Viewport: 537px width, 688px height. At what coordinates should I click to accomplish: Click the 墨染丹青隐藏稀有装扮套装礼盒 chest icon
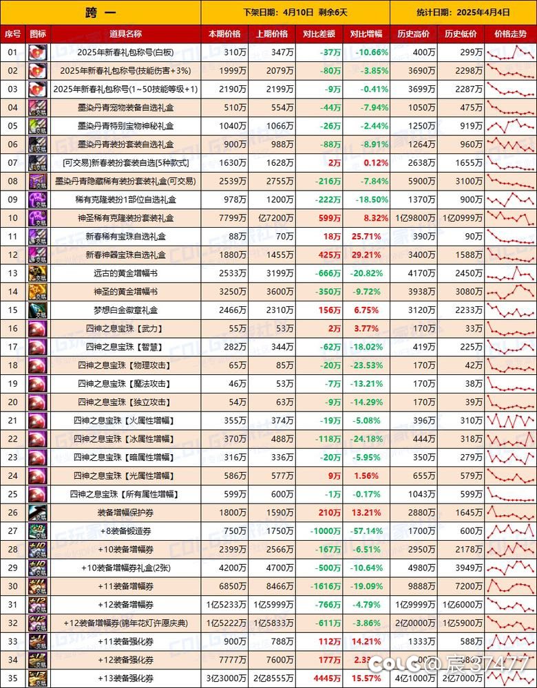click(38, 182)
